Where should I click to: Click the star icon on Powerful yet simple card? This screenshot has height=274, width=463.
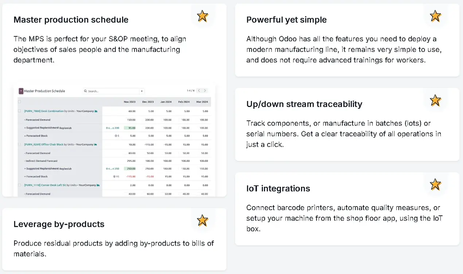(x=435, y=16)
